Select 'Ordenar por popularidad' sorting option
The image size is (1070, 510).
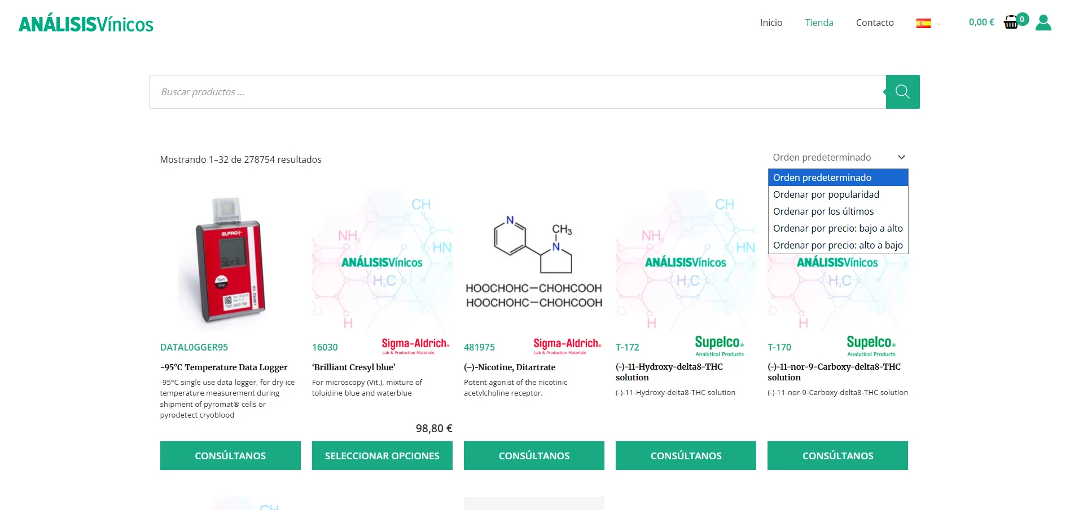click(826, 194)
